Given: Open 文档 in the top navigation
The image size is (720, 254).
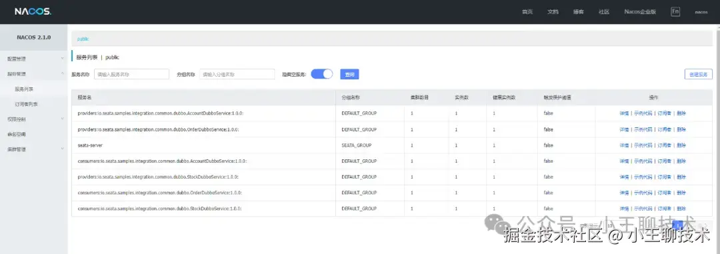Looking at the screenshot, I should [x=553, y=12].
